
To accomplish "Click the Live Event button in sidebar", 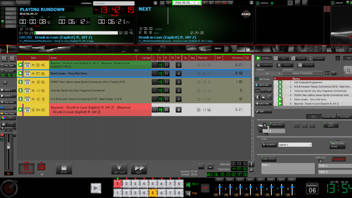I will pos(9,108).
